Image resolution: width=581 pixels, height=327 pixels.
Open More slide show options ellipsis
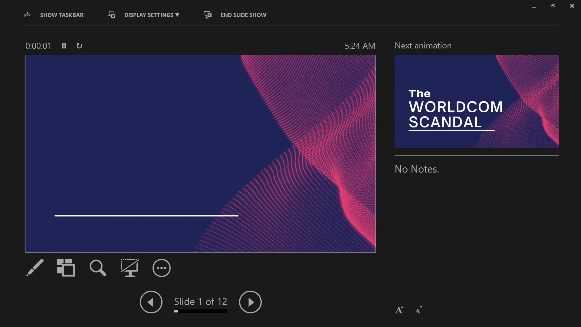point(162,268)
